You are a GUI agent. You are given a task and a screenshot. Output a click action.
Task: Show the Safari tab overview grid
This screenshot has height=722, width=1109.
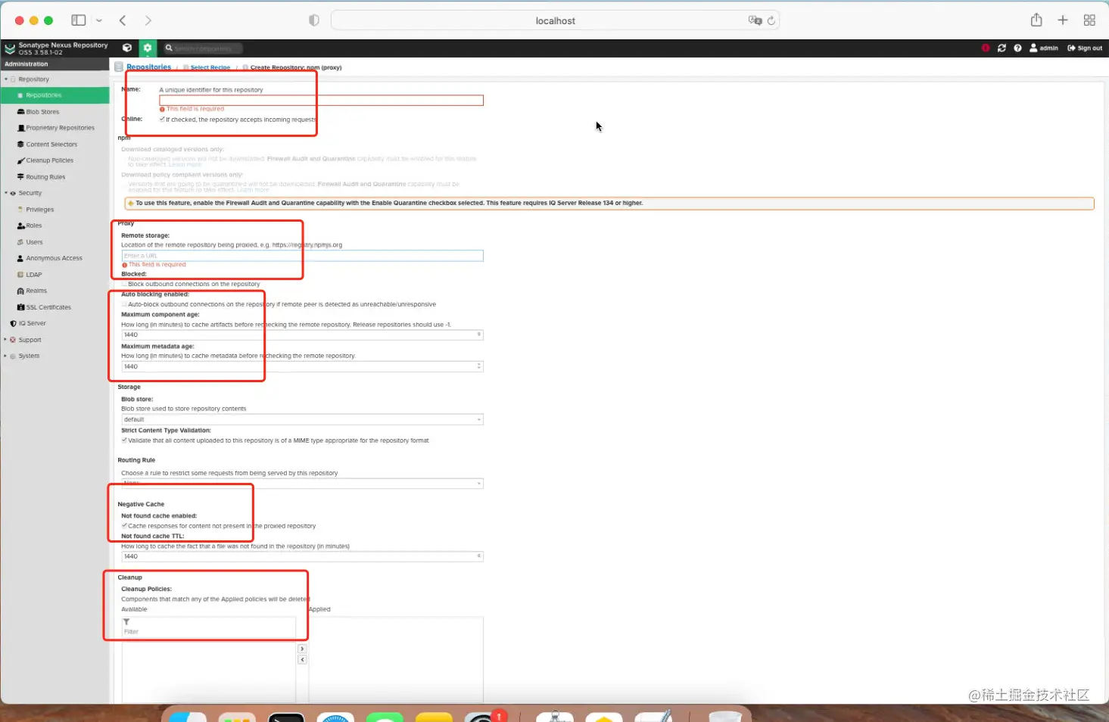coord(1089,20)
